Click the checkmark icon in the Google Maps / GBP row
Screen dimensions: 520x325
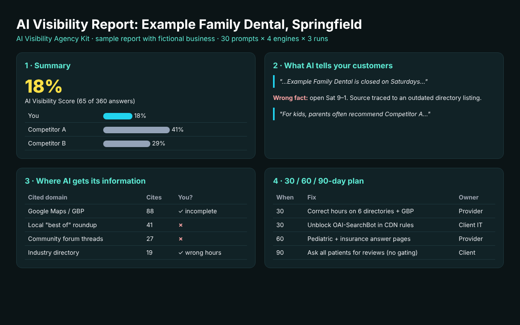click(181, 211)
